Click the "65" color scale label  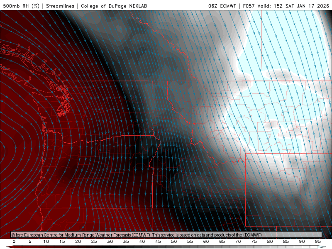[x=222, y=242]
